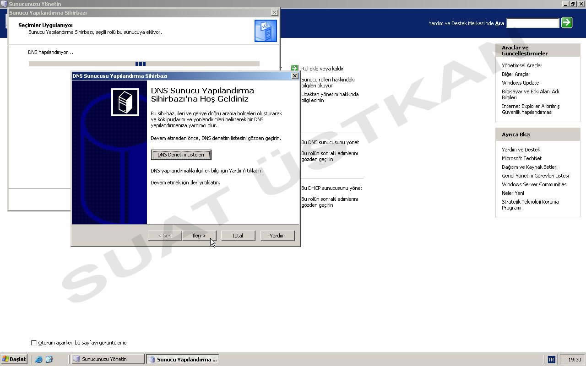Open Sunucu rolleri hakkındaki bilgileri okuyun
The image size is (586, 366).
[328, 82]
